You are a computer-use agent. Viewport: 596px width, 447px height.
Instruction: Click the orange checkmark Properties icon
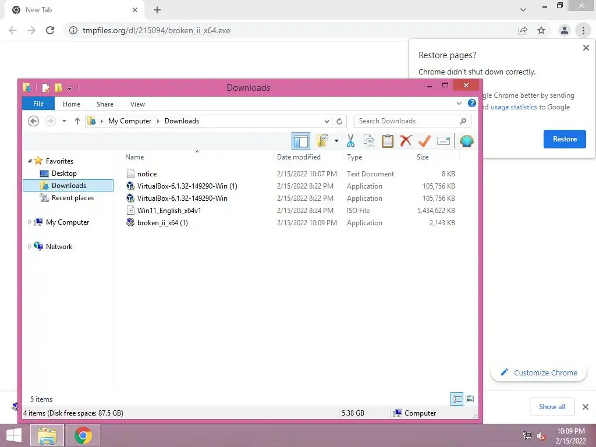coord(424,141)
